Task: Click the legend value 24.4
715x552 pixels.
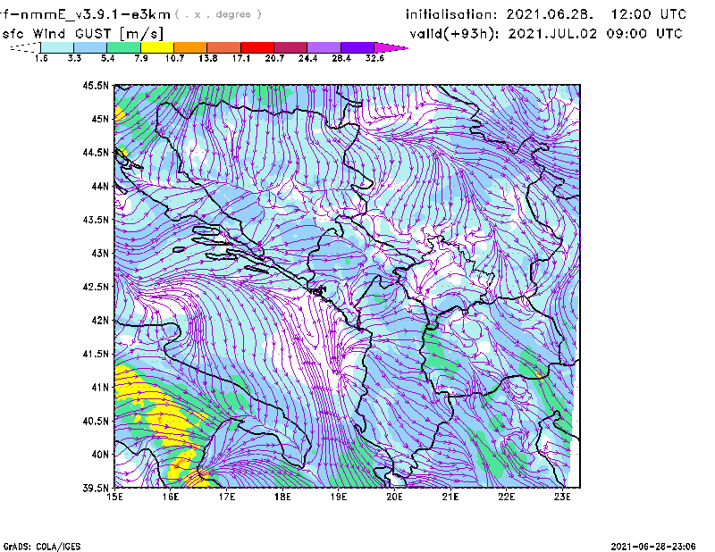Action: (307, 58)
